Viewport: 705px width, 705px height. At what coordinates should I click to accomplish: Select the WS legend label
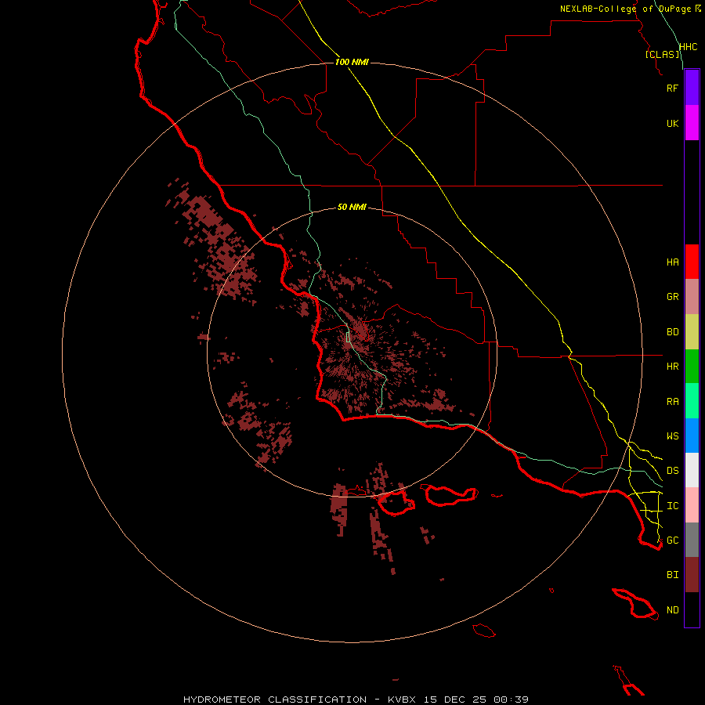click(672, 436)
